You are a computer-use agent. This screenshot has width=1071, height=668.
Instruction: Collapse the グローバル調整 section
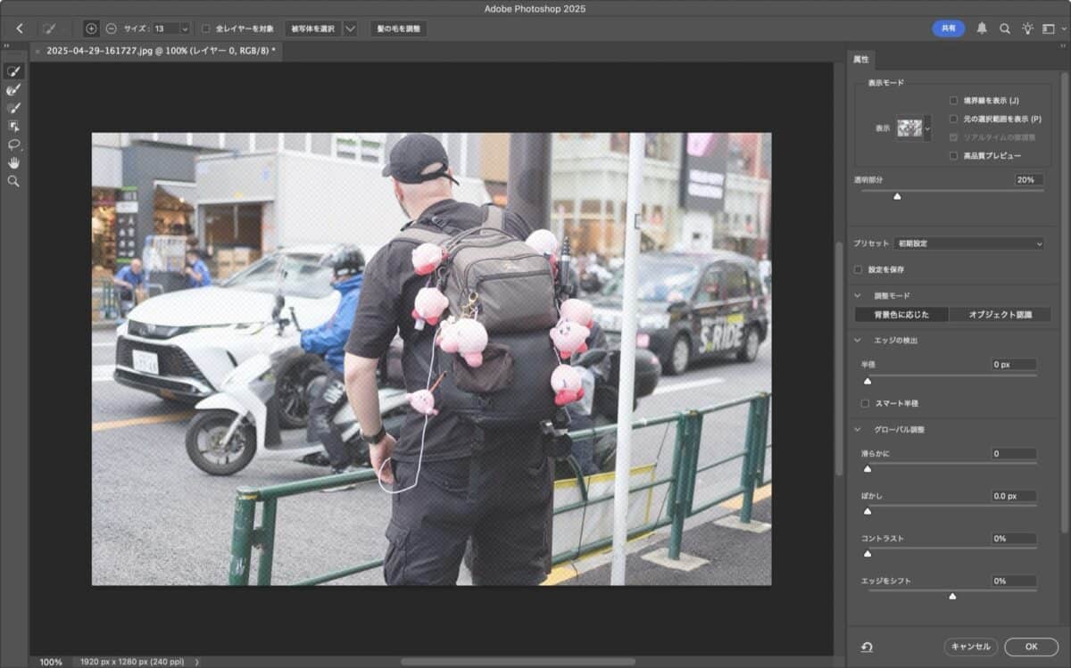tap(859, 429)
